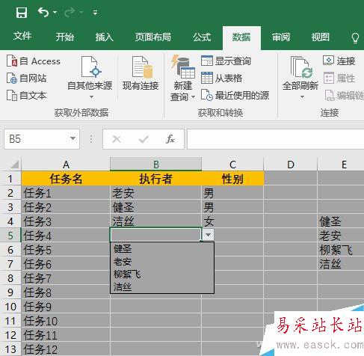Click the Redo arrow icon
The height and width of the screenshot is (356, 364).
pyautogui.click(x=70, y=12)
